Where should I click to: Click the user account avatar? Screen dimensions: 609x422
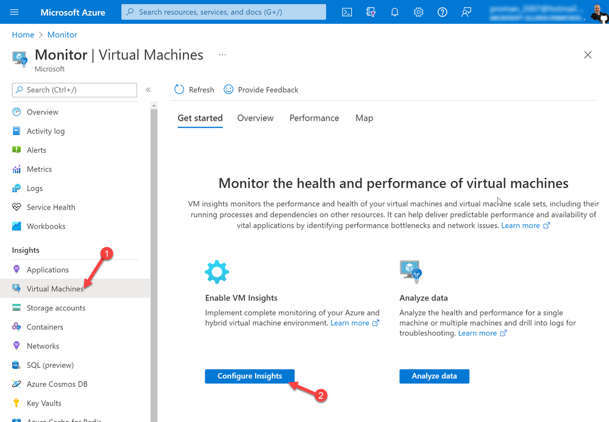[x=599, y=12]
